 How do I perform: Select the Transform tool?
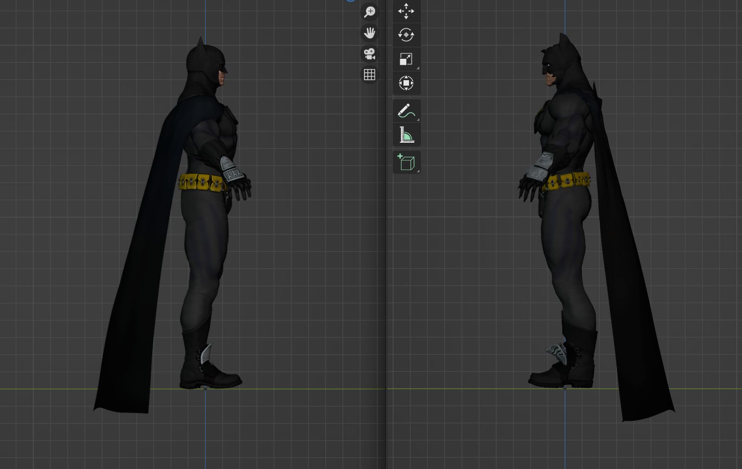tap(406, 83)
